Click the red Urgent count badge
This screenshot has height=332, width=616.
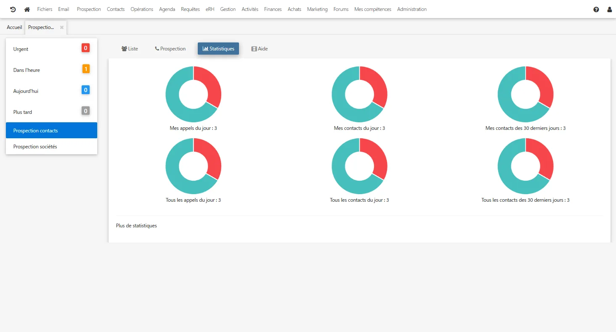tap(85, 48)
